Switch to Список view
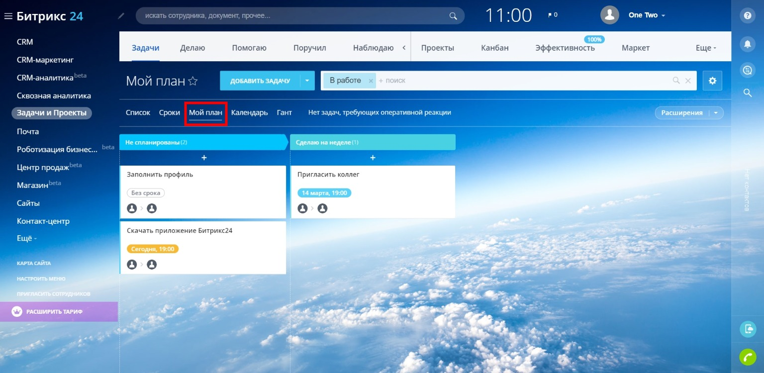The height and width of the screenshot is (373, 764). [x=138, y=112]
